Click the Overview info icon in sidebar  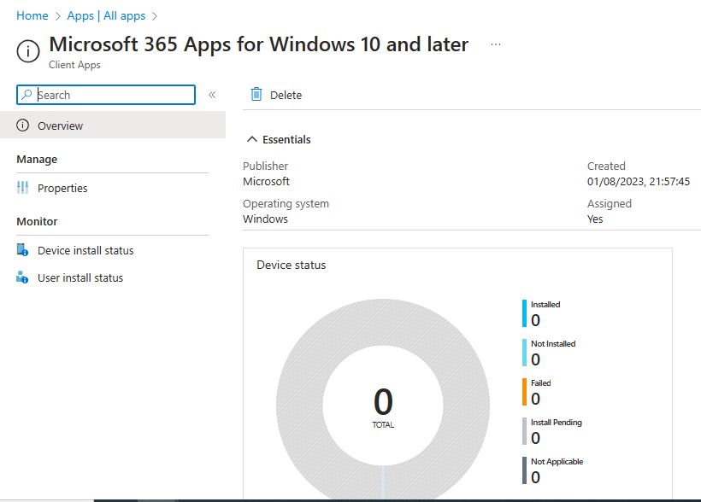(23, 125)
